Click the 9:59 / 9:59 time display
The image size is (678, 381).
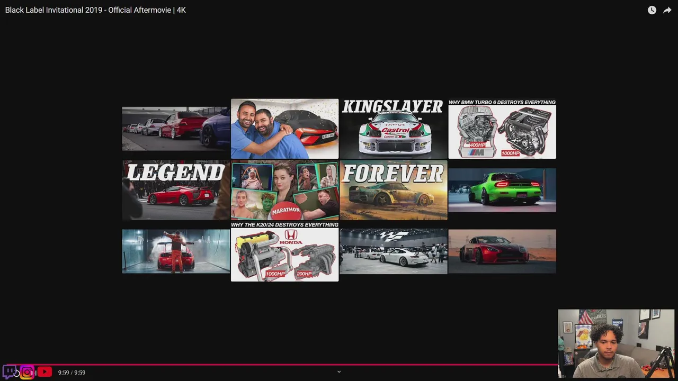pos(72,373)
